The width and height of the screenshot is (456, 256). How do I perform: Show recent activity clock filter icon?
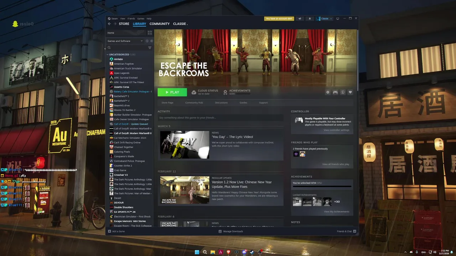[x=147, y=41]
